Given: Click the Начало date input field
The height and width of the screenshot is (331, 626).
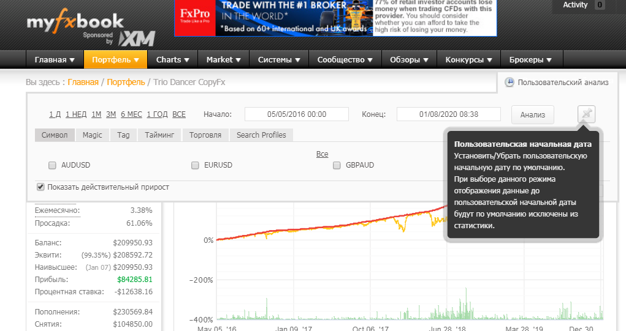Looking at the screenshot, I should (x=297, y=114).
